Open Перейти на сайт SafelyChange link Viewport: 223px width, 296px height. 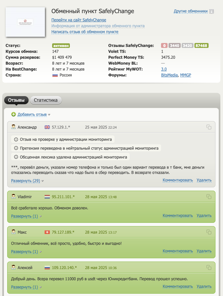pyautogui.click(x=79, y=20)
